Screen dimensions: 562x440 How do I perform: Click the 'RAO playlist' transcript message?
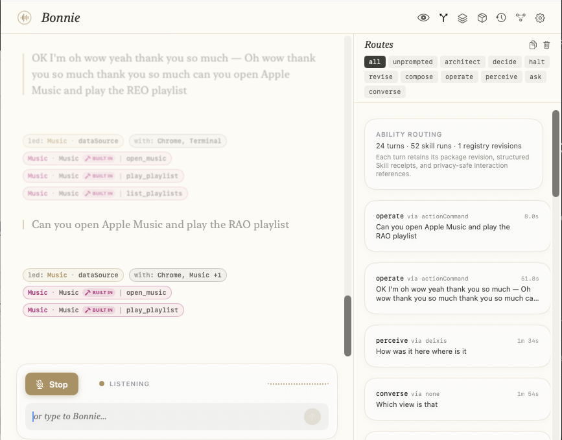[161, 225]
